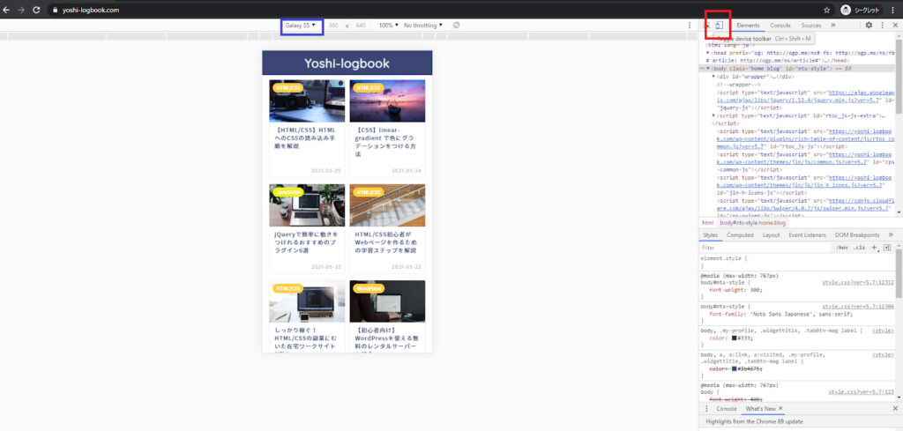Toggle the :hov element state button

tap(841, 248)
